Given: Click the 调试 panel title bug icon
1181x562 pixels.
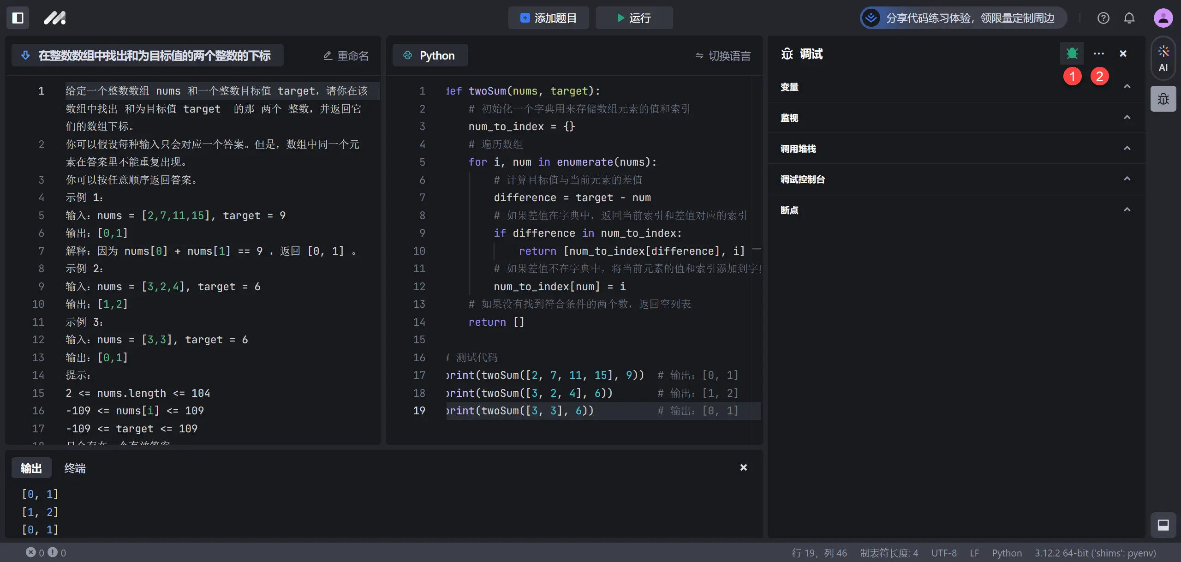Looking at the screenshot, I should pos(787,54).
